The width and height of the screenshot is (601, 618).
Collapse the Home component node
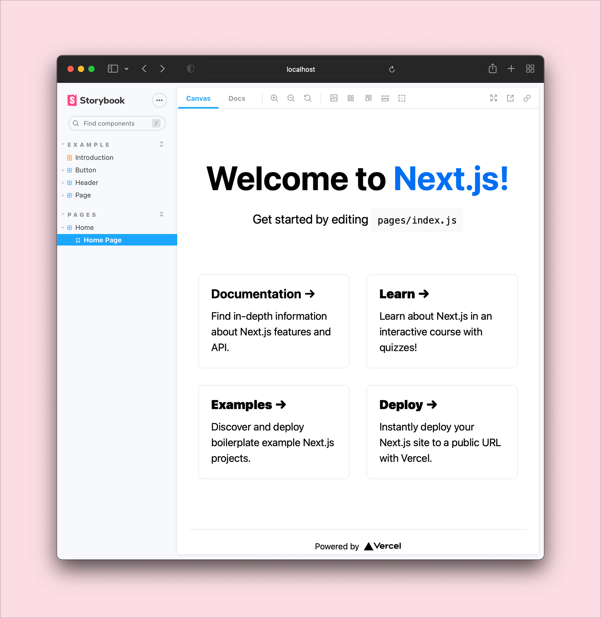[84, 227]
